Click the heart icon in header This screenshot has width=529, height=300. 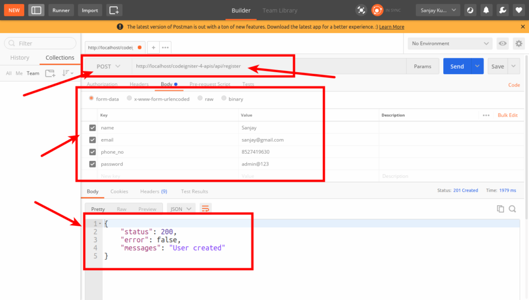(x=519, y=10)
